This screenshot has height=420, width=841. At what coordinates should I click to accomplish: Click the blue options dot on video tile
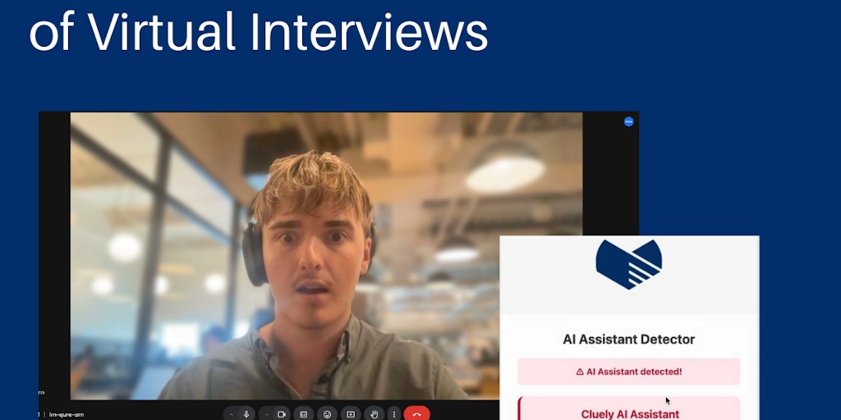click(628, 121)
